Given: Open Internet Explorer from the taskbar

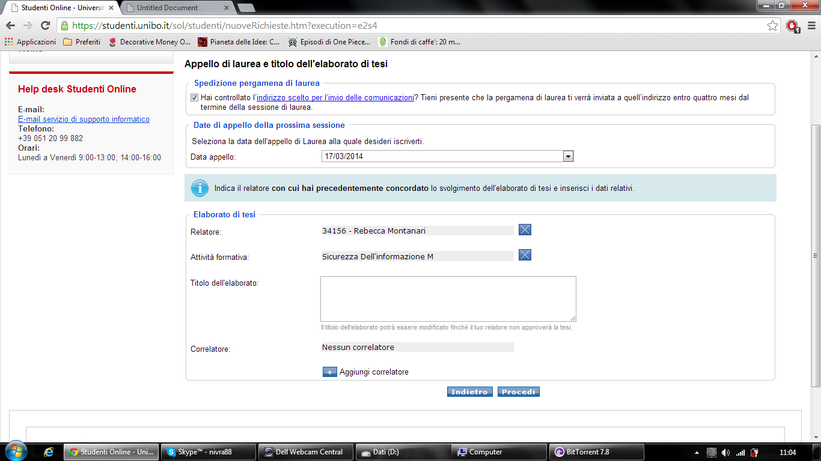Looking at the screenshot, I should click(x=49, y=452).
